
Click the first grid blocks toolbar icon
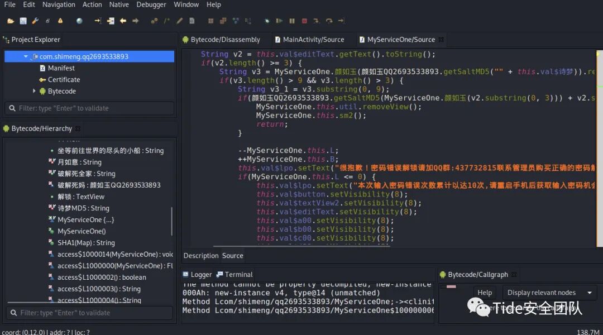[210, 21]
